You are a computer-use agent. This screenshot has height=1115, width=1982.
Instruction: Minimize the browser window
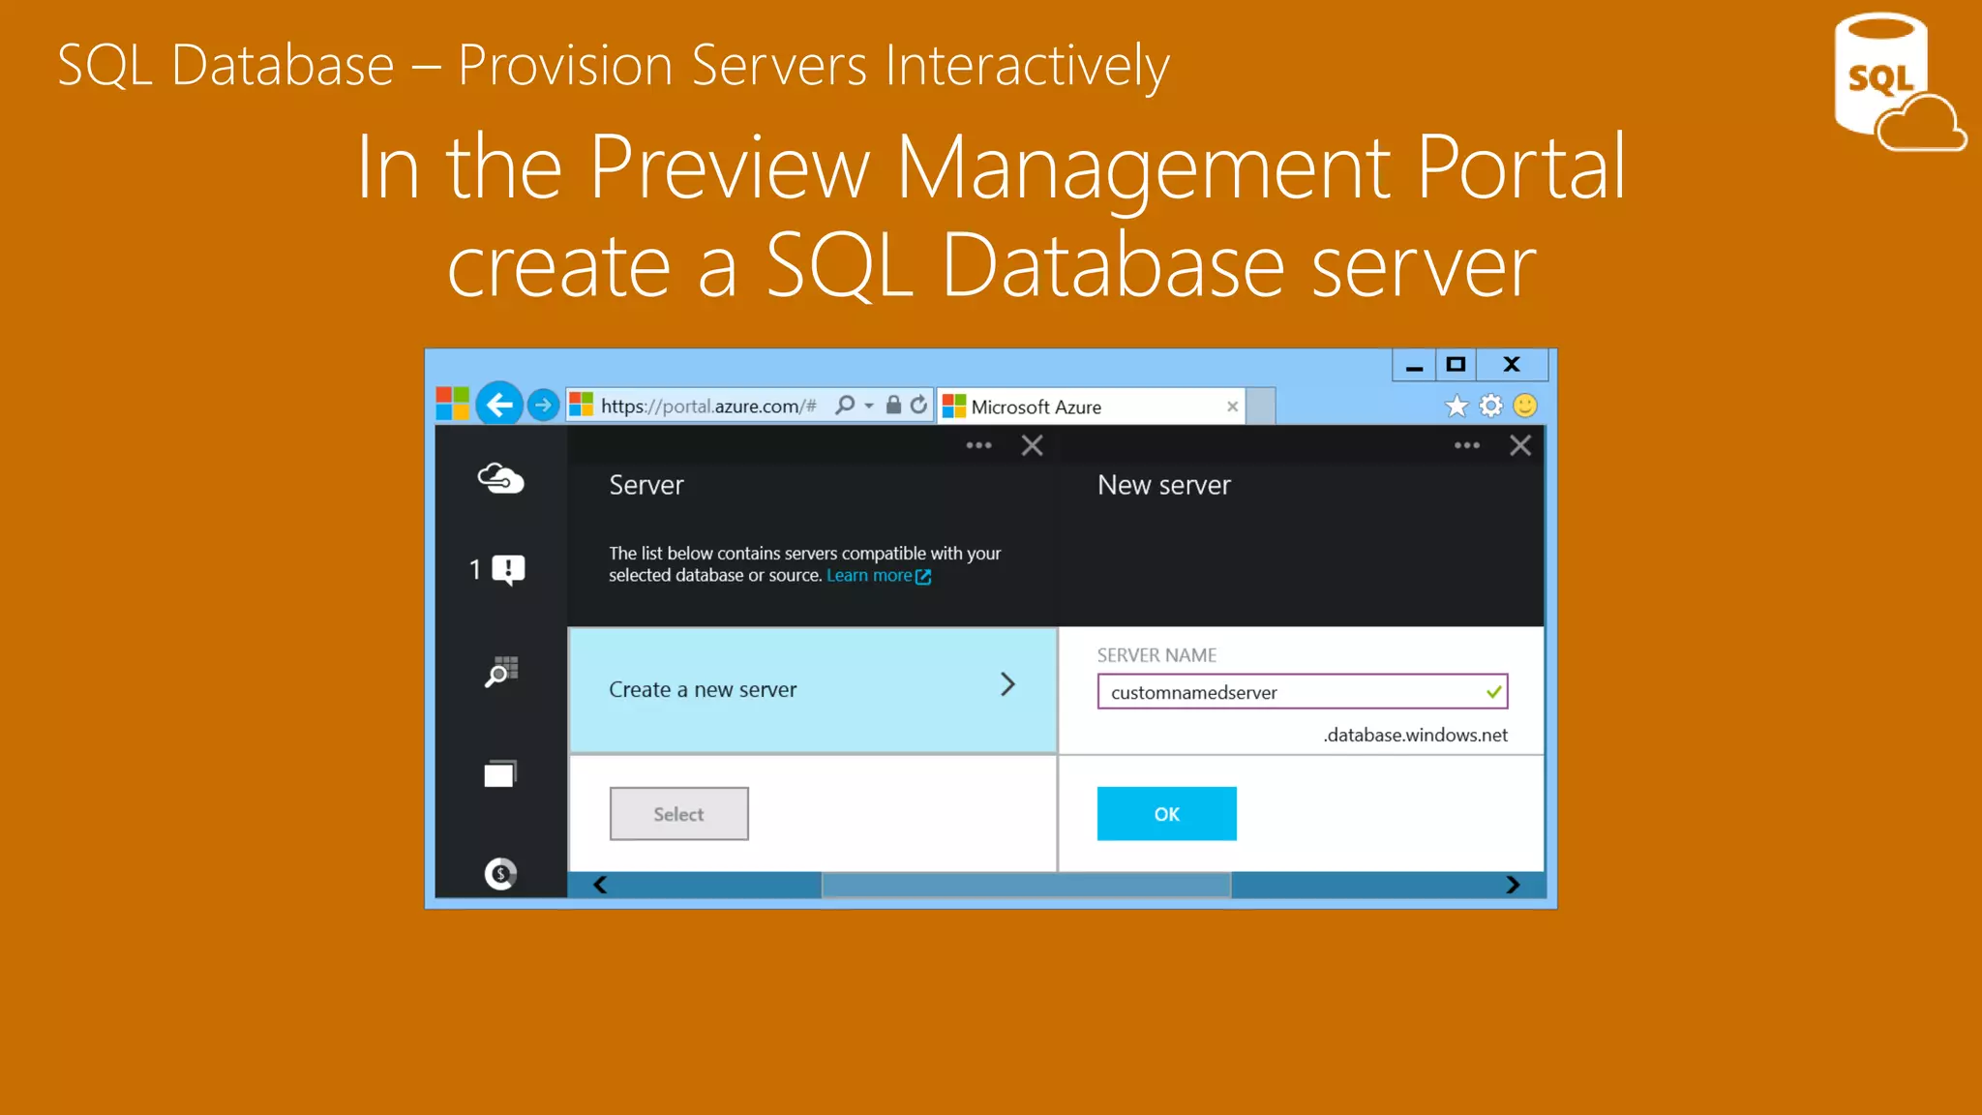tap(1414, 365)
